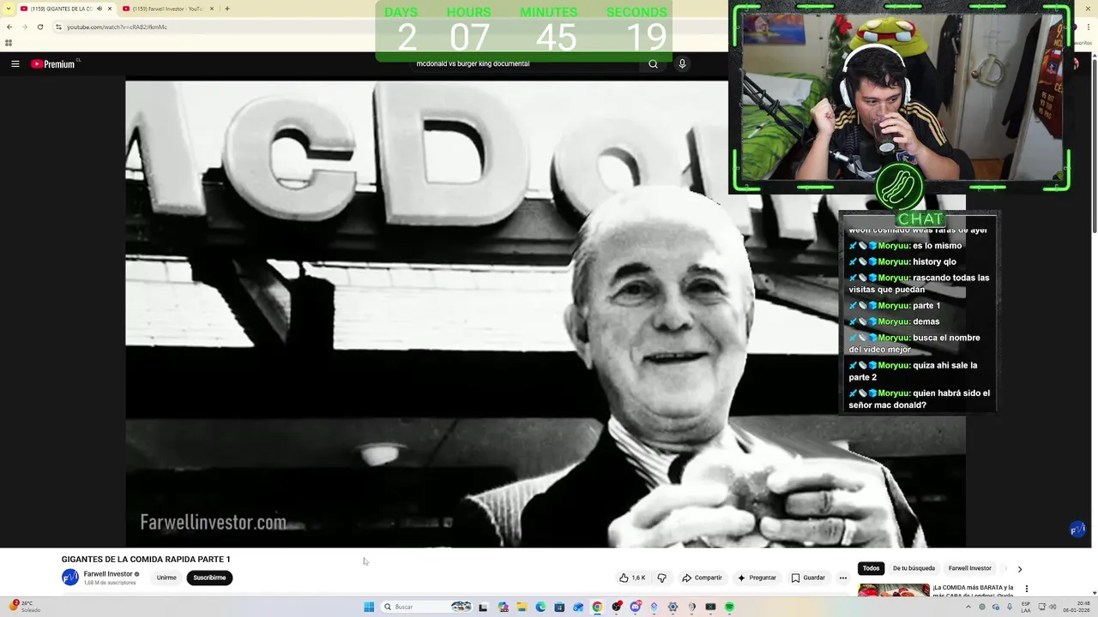Subscribe with Suscribirme button

(209, 578)
